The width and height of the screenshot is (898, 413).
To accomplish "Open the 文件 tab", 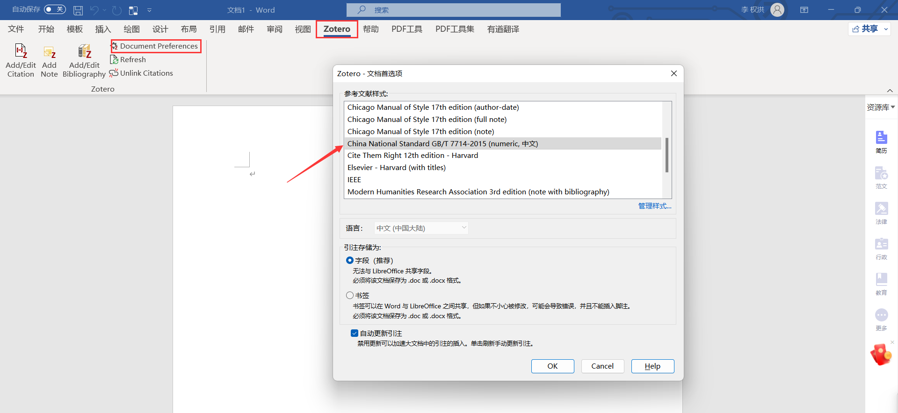I will click(x=16, y=29).
